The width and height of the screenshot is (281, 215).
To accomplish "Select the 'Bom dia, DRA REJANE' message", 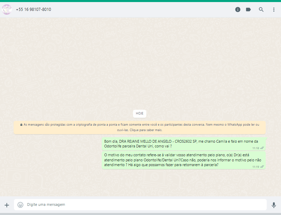I will click(184, 144).
